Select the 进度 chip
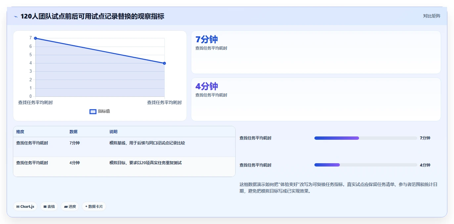454x224 pixels. [70, 206]
